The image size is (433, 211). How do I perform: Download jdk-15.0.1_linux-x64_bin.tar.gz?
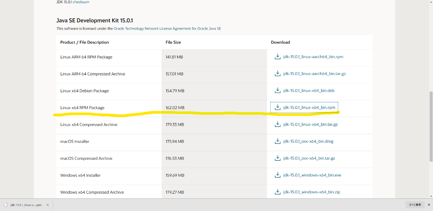[310, 124]
